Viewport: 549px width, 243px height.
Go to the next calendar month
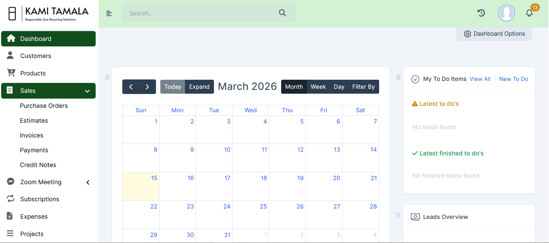(147, 87)
